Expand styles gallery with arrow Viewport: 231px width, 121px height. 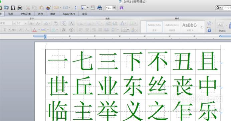202,27
